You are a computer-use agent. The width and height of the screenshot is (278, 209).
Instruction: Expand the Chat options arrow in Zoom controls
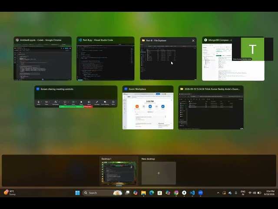click(x=68, y=102)
